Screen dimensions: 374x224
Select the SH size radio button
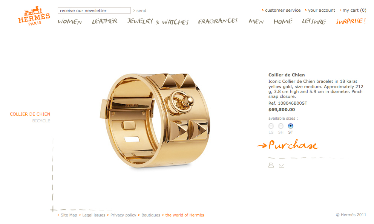[x=281, y=126]
